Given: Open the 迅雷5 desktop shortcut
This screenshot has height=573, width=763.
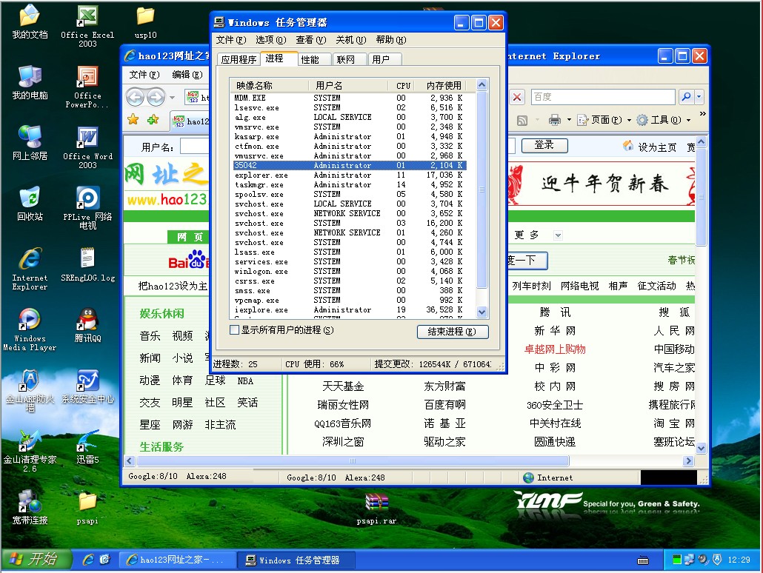Looking at the screenshot, I should tap(87, 443).
